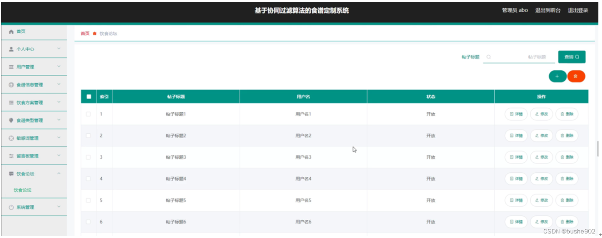Open 详情 for 帖子标题5 row

[x=516, y=200]
